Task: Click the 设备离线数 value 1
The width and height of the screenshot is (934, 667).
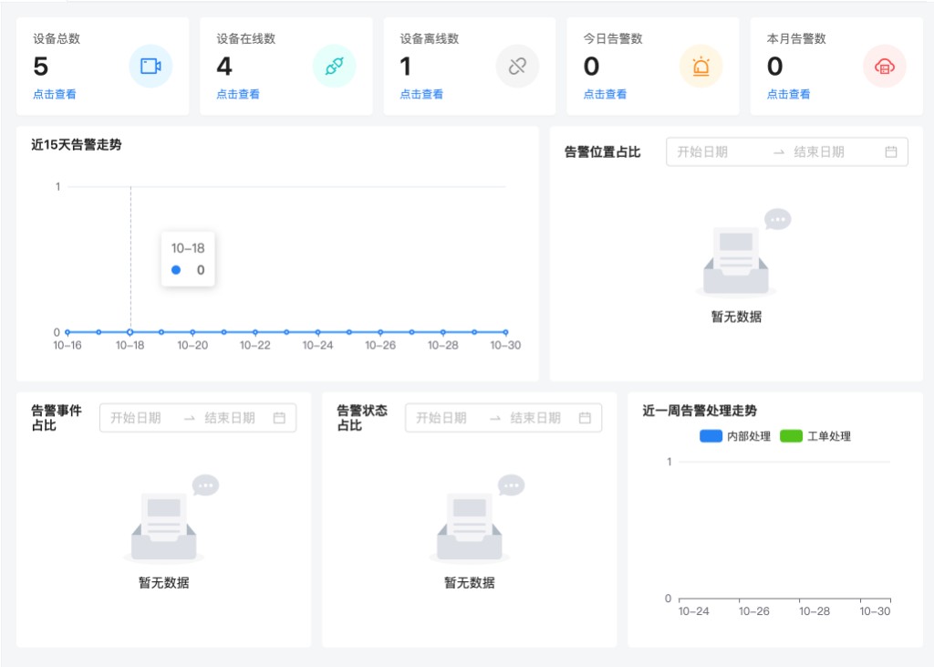Action: click(406, 67)
